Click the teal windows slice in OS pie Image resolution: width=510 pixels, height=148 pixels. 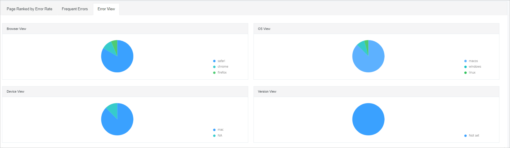click(363, 46)
